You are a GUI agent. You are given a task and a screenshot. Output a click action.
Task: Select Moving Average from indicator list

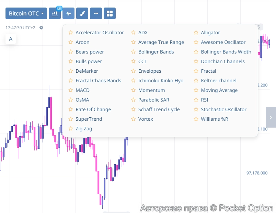pyautogui.click(x=219, y=90)
